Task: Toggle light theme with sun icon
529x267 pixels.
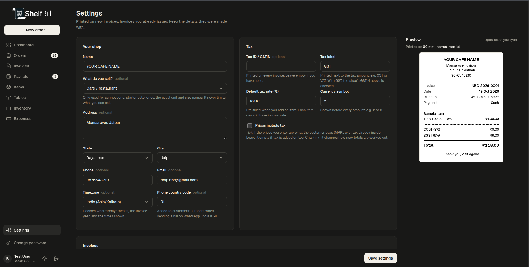Action: click(45, 259)
